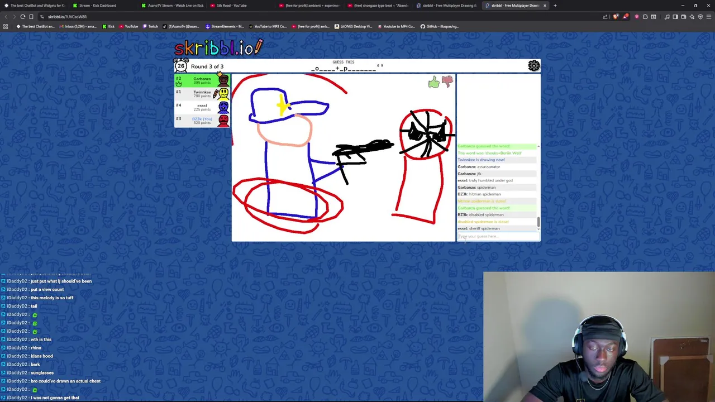Click the Round 3 of 3 label
Viewport: 715px width, 402px height.
(x=207, y=66)
